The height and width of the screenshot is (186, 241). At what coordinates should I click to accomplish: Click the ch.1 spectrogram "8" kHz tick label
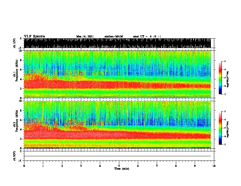pyautogui.click(x=21, y=60)
